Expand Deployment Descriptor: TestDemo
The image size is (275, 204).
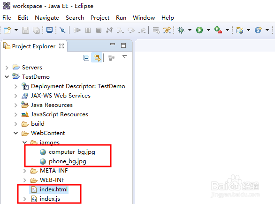[16, 86]
